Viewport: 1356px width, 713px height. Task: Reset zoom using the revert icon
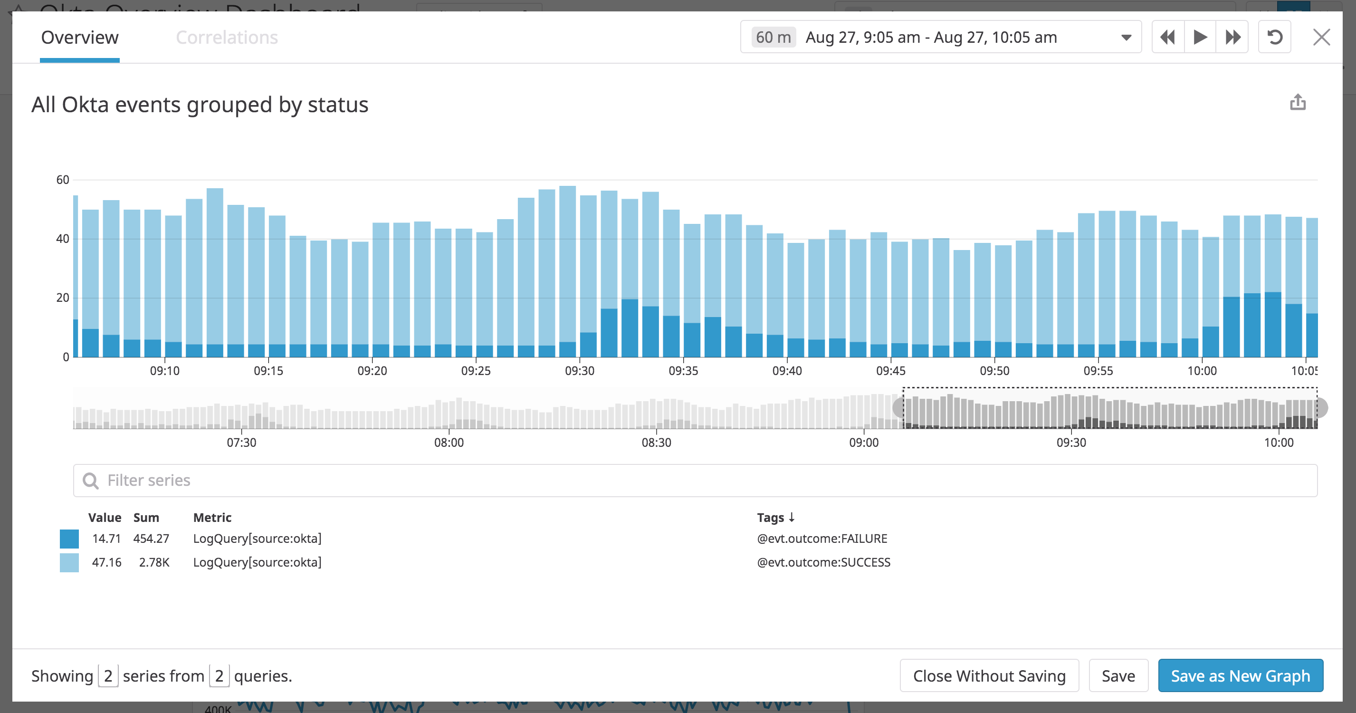pos(1274,37)
